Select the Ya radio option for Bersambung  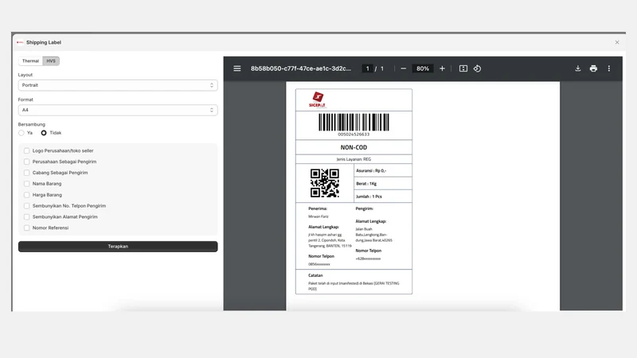pyautogui.click(x=21, y=133)
